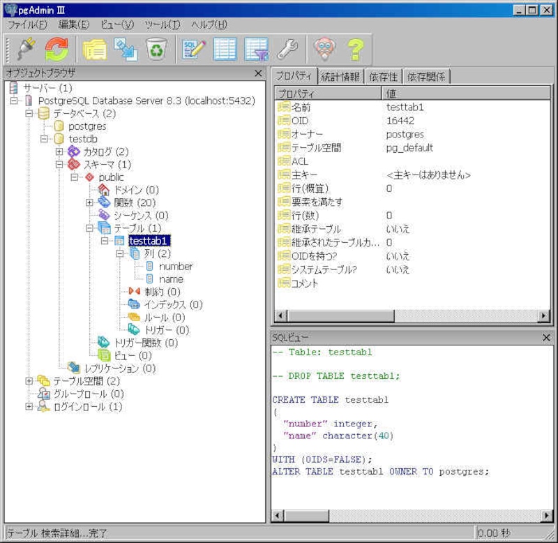Select the postgres database in tree
Viewport: 558px width, 543px height.
tap(87, 126)
